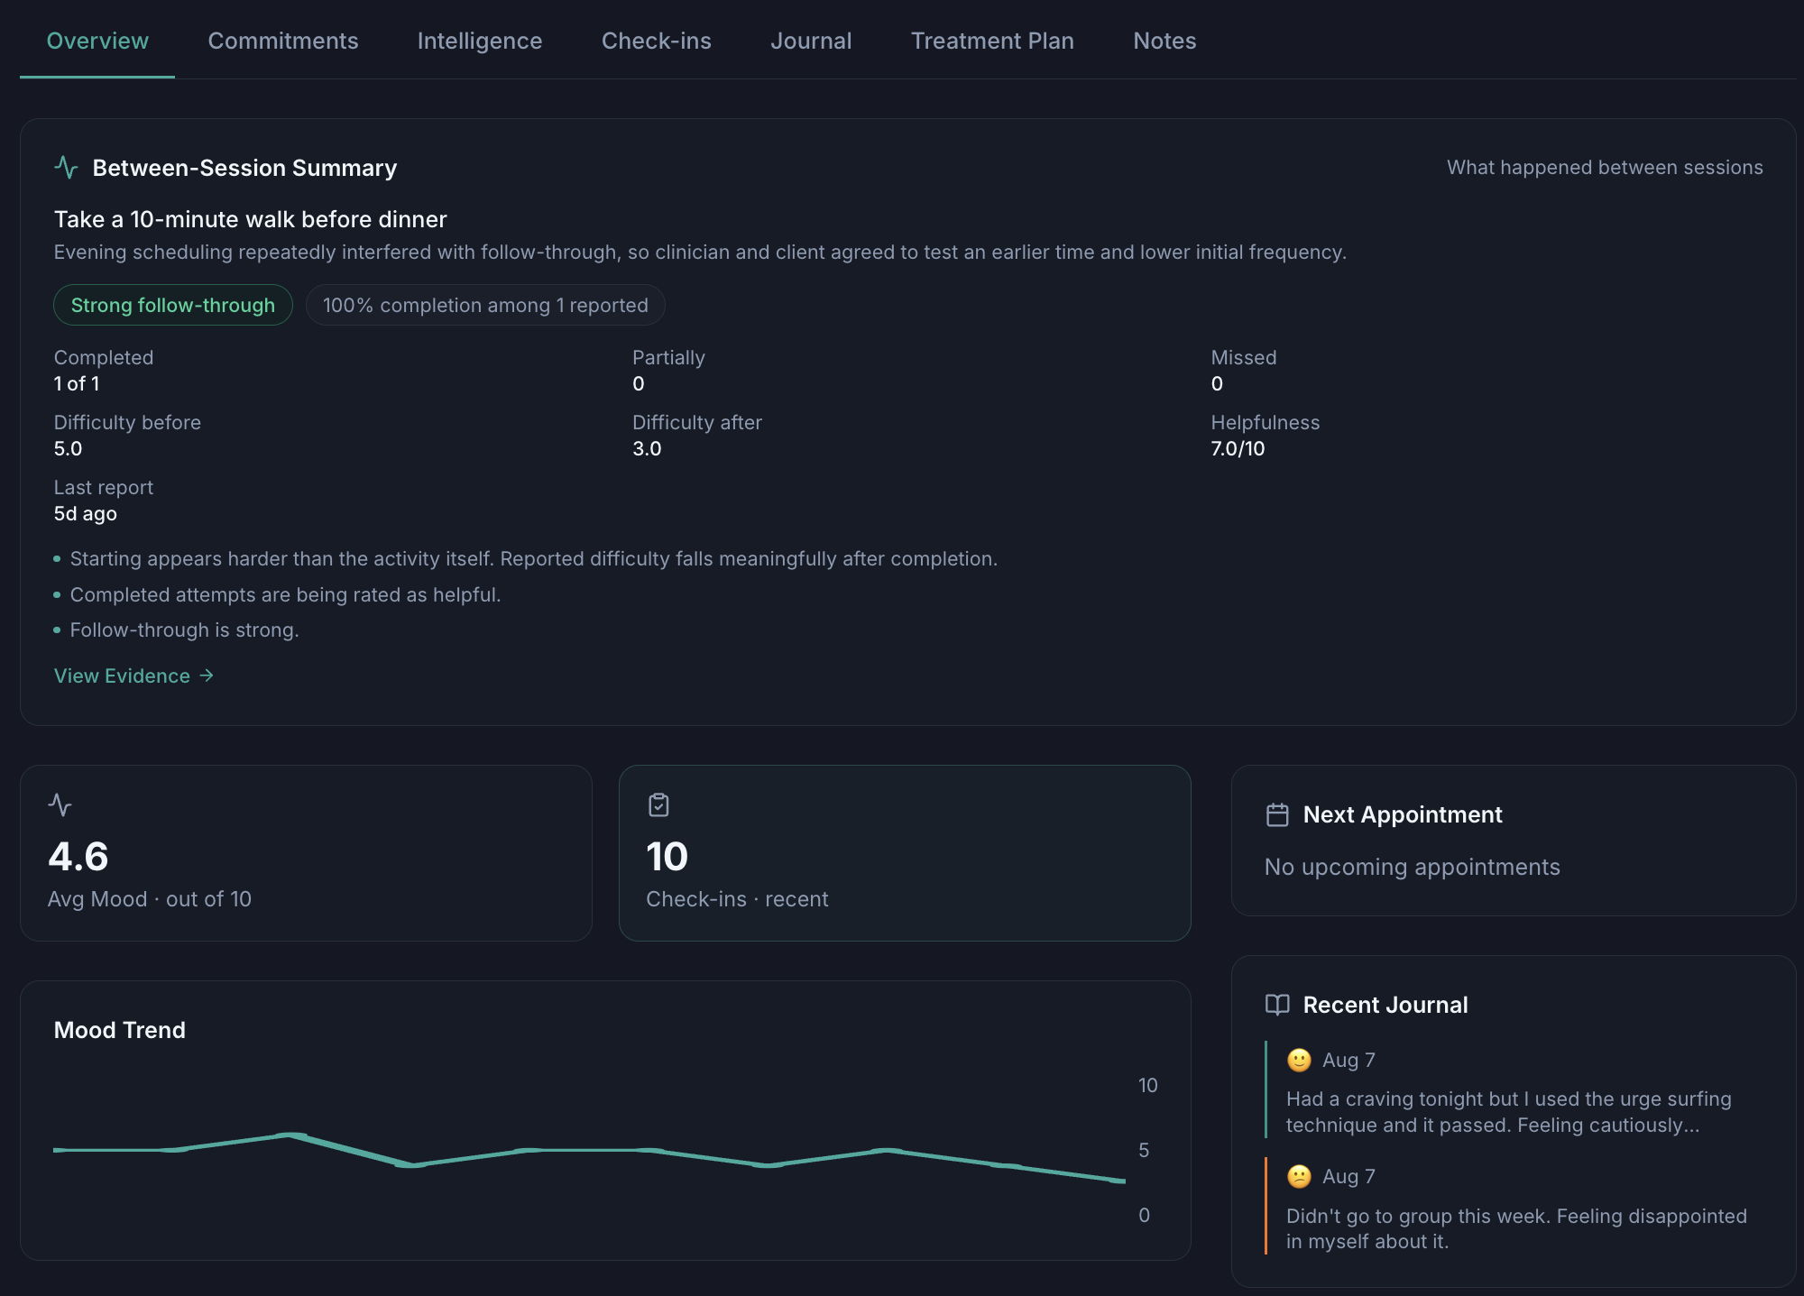
Task: Click the Next Appointment calendar icon
Action: click(1277, 815)
